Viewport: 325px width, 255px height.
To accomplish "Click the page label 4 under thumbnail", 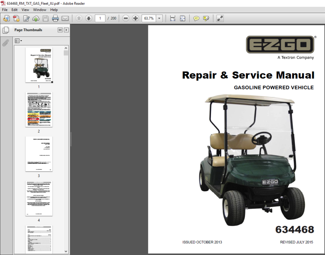I will tap(39, 220).
